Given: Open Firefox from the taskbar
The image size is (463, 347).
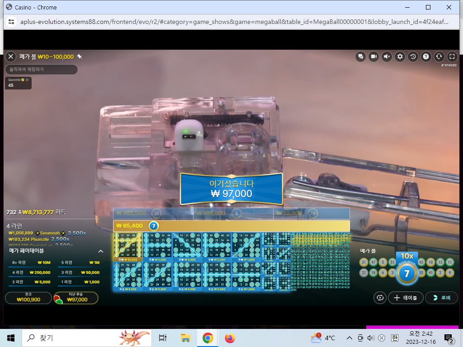Looking at the screenshot, I should point(230,338).
